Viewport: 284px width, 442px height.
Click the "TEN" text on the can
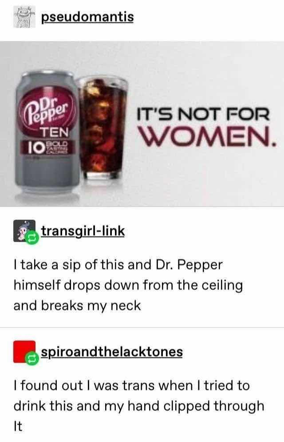pyautogui.click(x=55, y=132)
